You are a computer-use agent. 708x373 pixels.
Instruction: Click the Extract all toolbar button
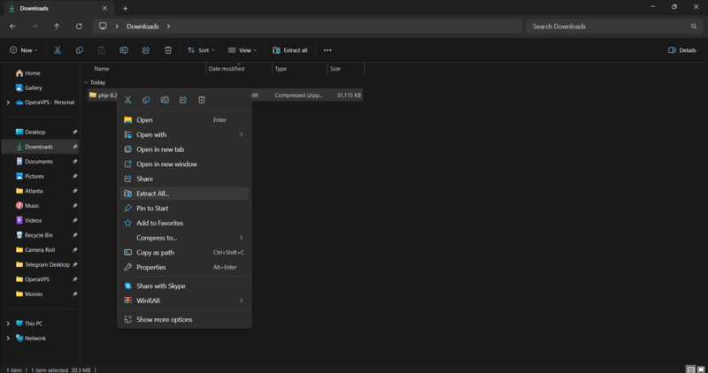point(290,50)
